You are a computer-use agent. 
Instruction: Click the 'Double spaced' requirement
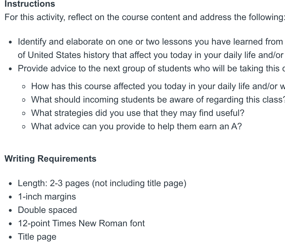coord(47,210)
